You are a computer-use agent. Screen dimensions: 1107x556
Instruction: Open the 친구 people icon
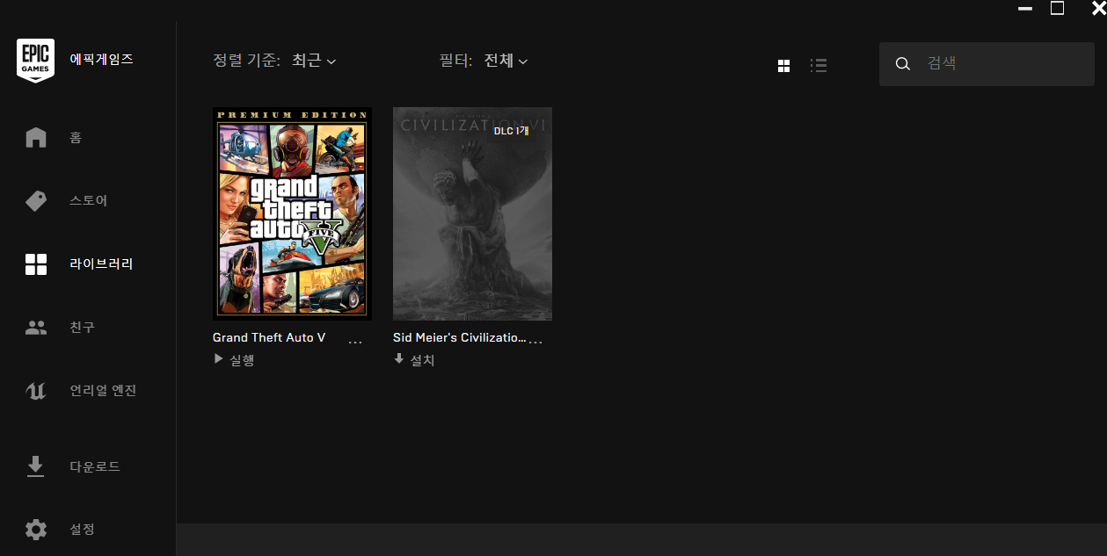coord(36,328)
